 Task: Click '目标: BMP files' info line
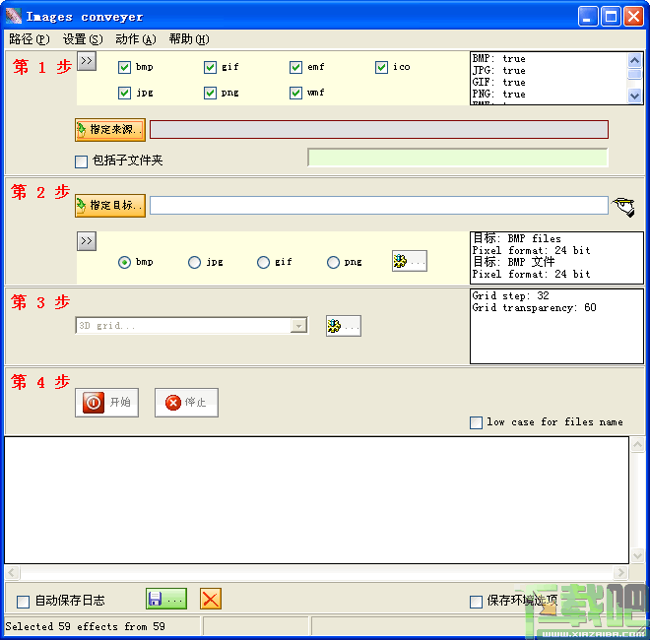click(517, 238)
